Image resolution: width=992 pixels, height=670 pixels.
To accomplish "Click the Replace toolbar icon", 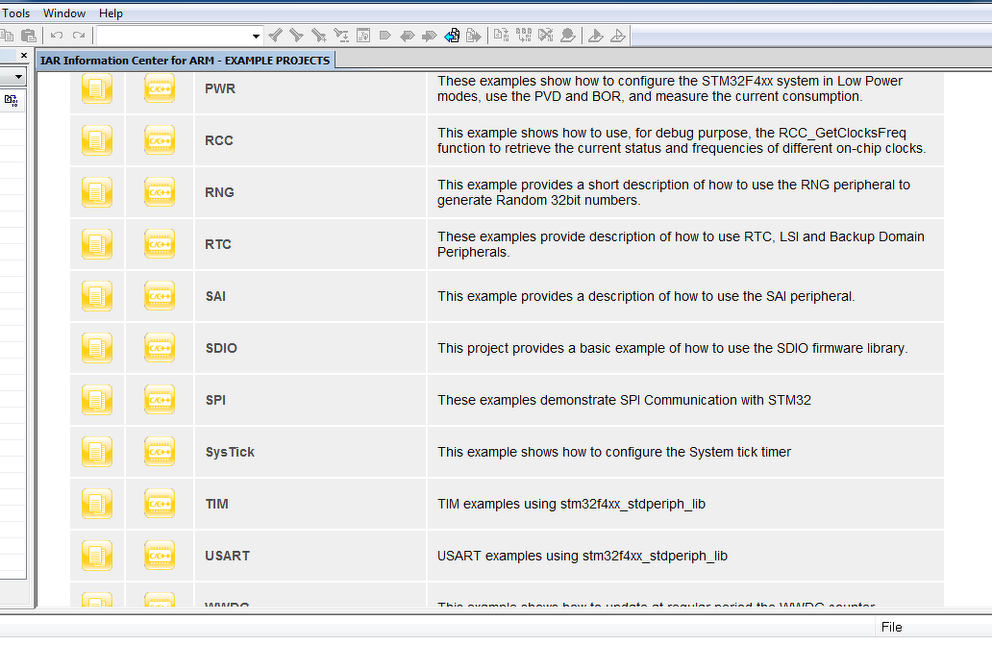I will pyautogui.click(x=341, y=36).
